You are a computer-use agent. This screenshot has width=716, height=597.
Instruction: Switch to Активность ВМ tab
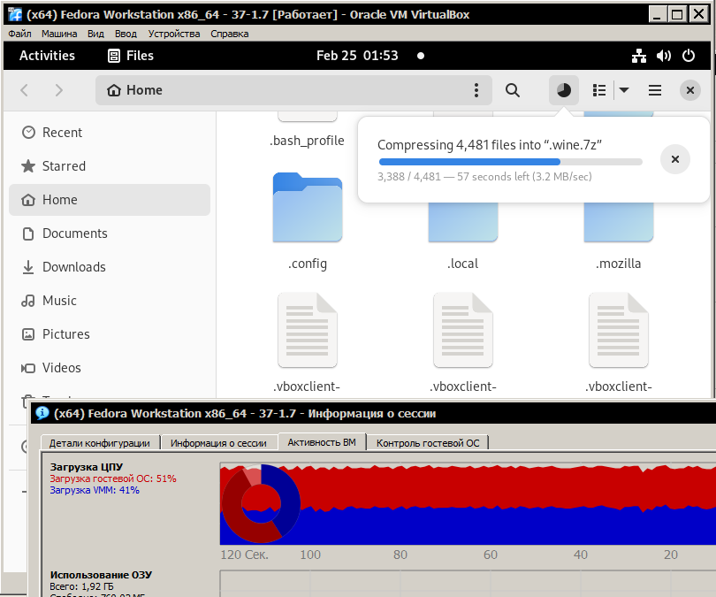point(322,442)
